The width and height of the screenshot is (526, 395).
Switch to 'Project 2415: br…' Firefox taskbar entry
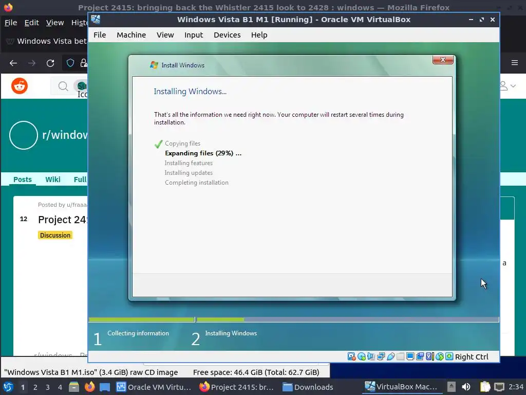[x=237, y=387]
